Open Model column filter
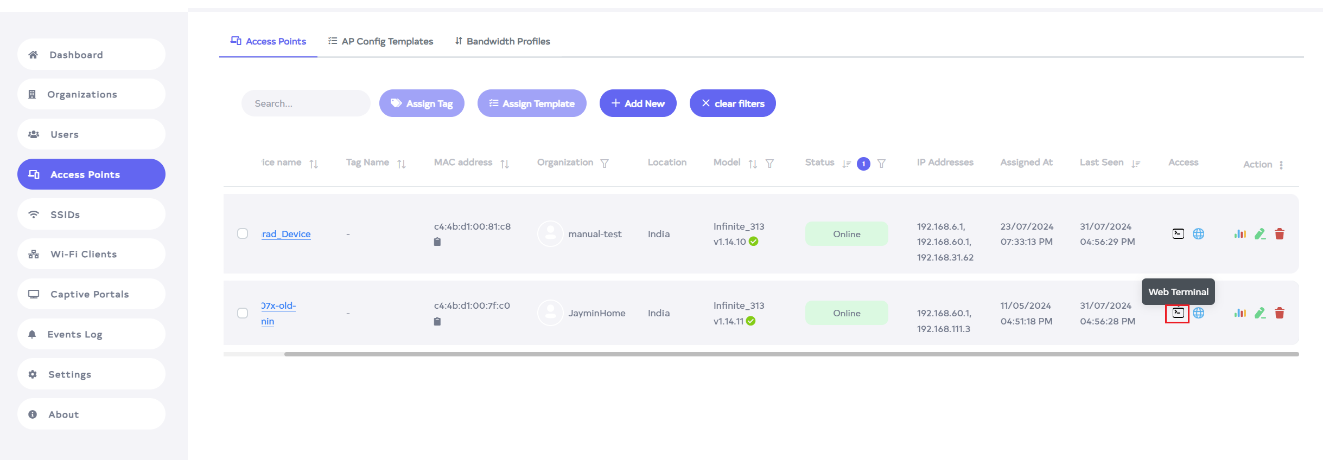This screenshot has width=1323, height=468. (769, 164)
